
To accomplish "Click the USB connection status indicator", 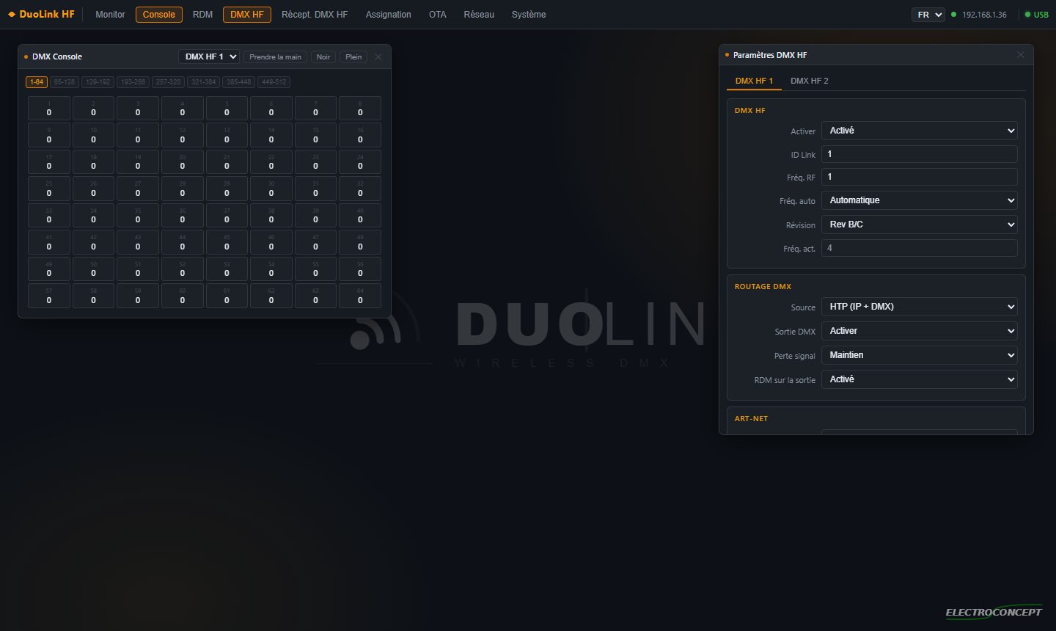I will 1037,15.
